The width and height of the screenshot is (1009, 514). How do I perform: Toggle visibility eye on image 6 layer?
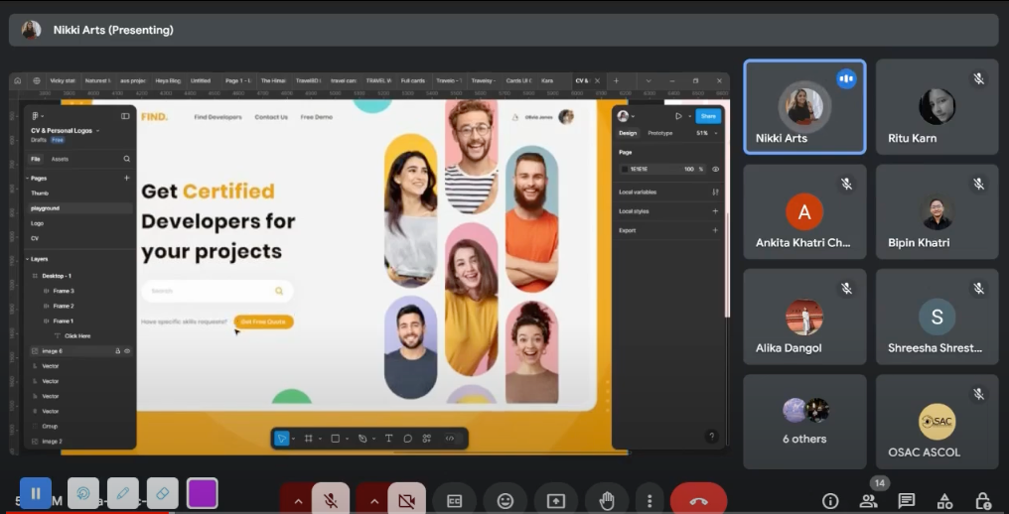tap(127, 351)
